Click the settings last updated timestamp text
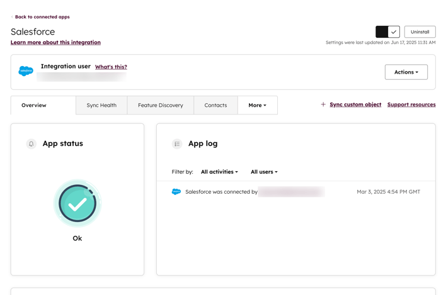This screenshot has height=295, width=441. [381, 42]
